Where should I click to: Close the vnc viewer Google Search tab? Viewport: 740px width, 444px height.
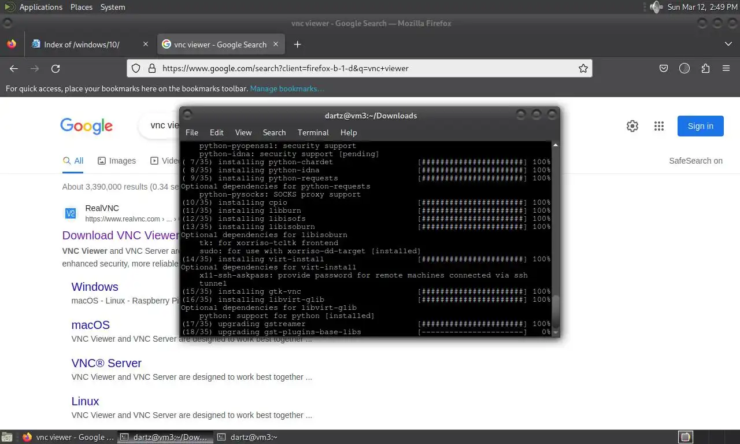[x=276, y=44]
